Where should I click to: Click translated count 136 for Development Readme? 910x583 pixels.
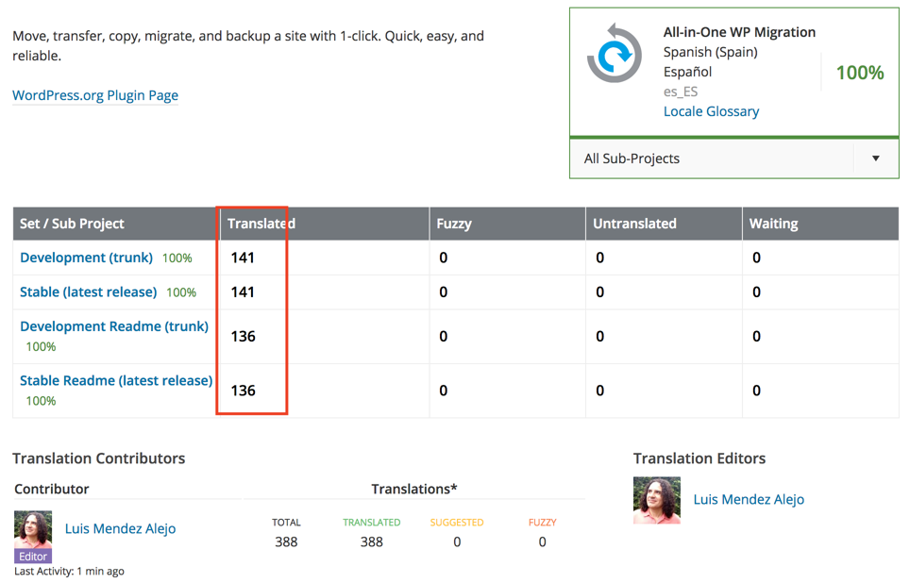244,337
